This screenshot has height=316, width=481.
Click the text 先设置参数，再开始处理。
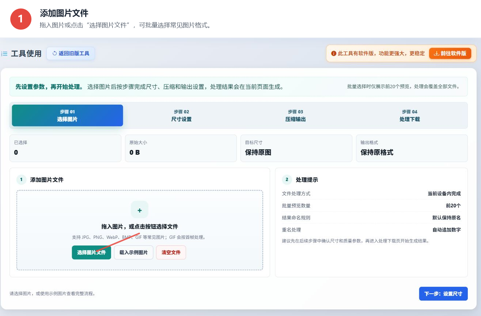coord(49,87)
